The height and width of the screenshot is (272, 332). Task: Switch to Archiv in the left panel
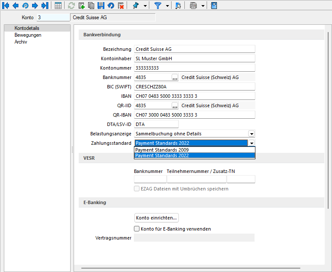[x=21, y=42]
